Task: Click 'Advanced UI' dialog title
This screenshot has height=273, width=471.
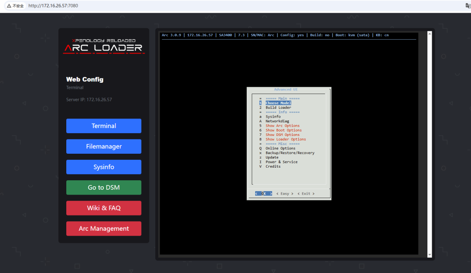Action: click(x=286, y=89)
